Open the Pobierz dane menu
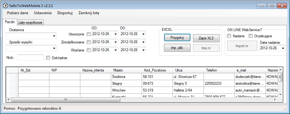The height and width of the screenshot is (114, 290). [x=18, y=13]
